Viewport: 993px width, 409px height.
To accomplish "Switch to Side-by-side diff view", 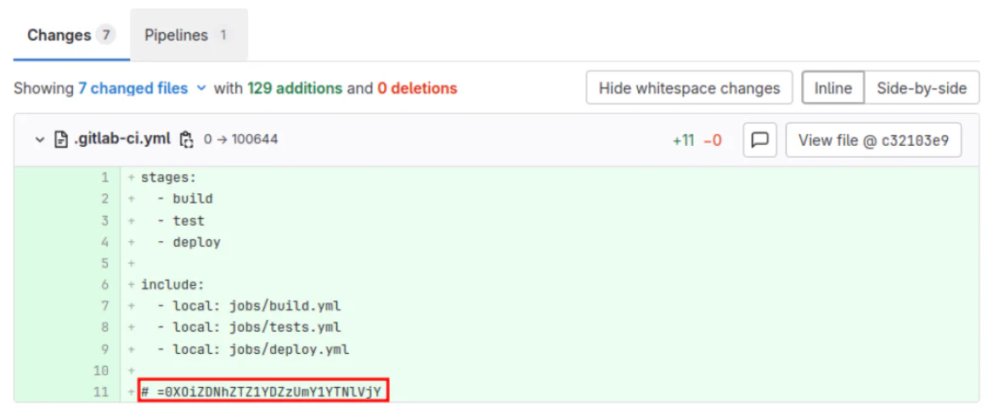I will pyautogui.click(x=922, y=88).
